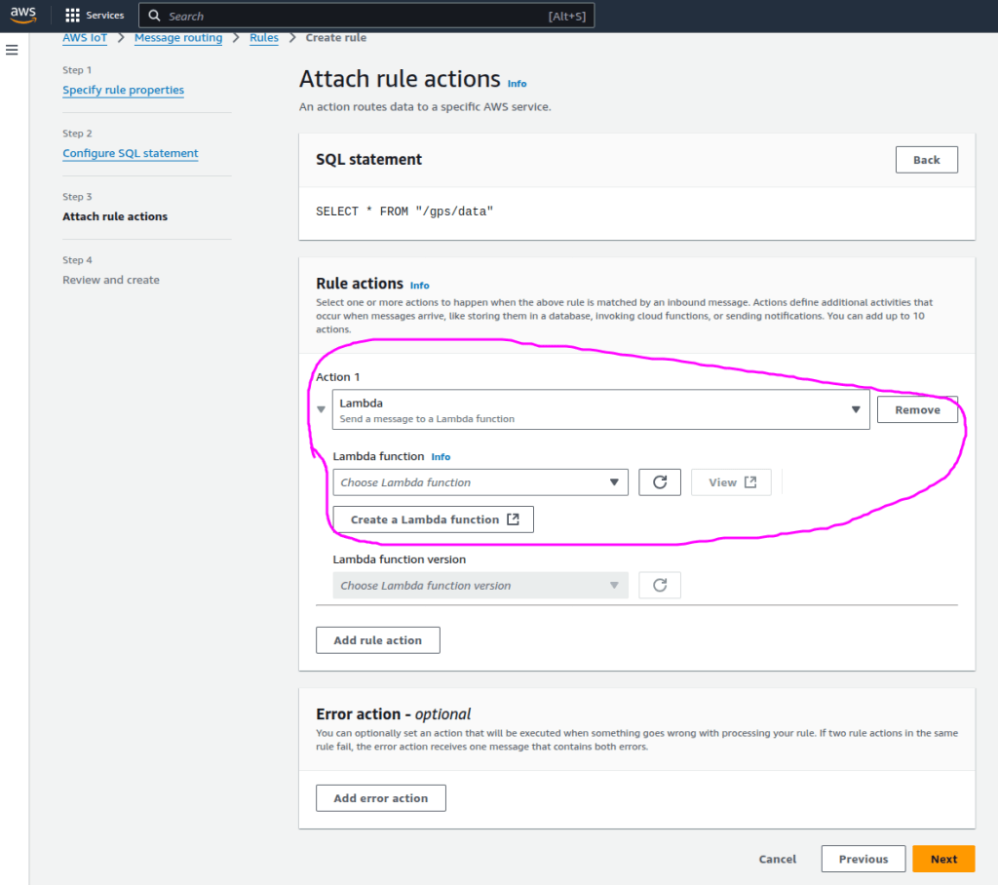This screenshot has height=885, width=998.
Task: Open Choose Lambda function version dropdown
Action: coord(480,586)
